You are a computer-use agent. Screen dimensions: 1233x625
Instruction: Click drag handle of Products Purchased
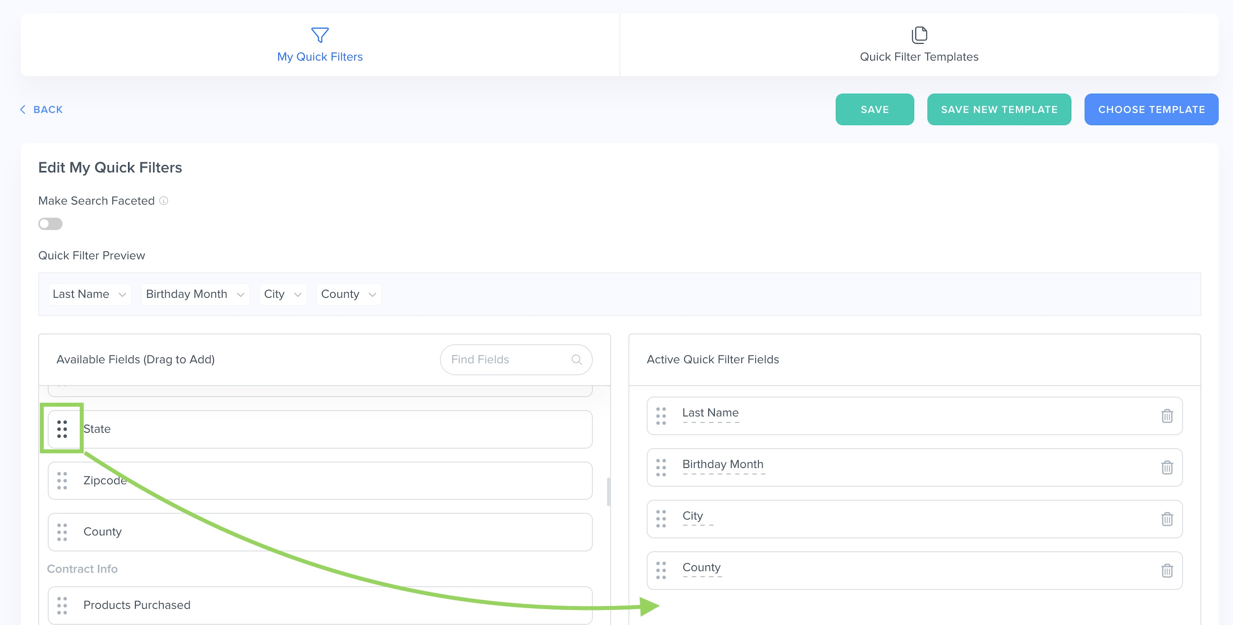click(62, 605)
